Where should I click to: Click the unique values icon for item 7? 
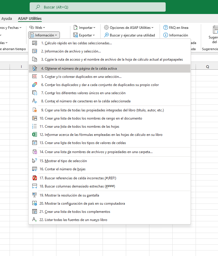[x=35, y=93]
